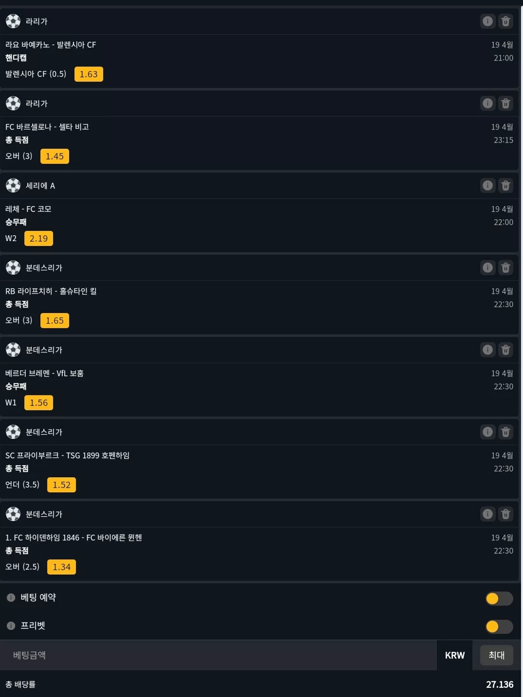The height and width of the screenshot is (697, 523).
Task: Delete the Barcelona vs Celta Vigo bet (FC 바르셀로나 - 셀타 비고)
Action: pos(505,103)
